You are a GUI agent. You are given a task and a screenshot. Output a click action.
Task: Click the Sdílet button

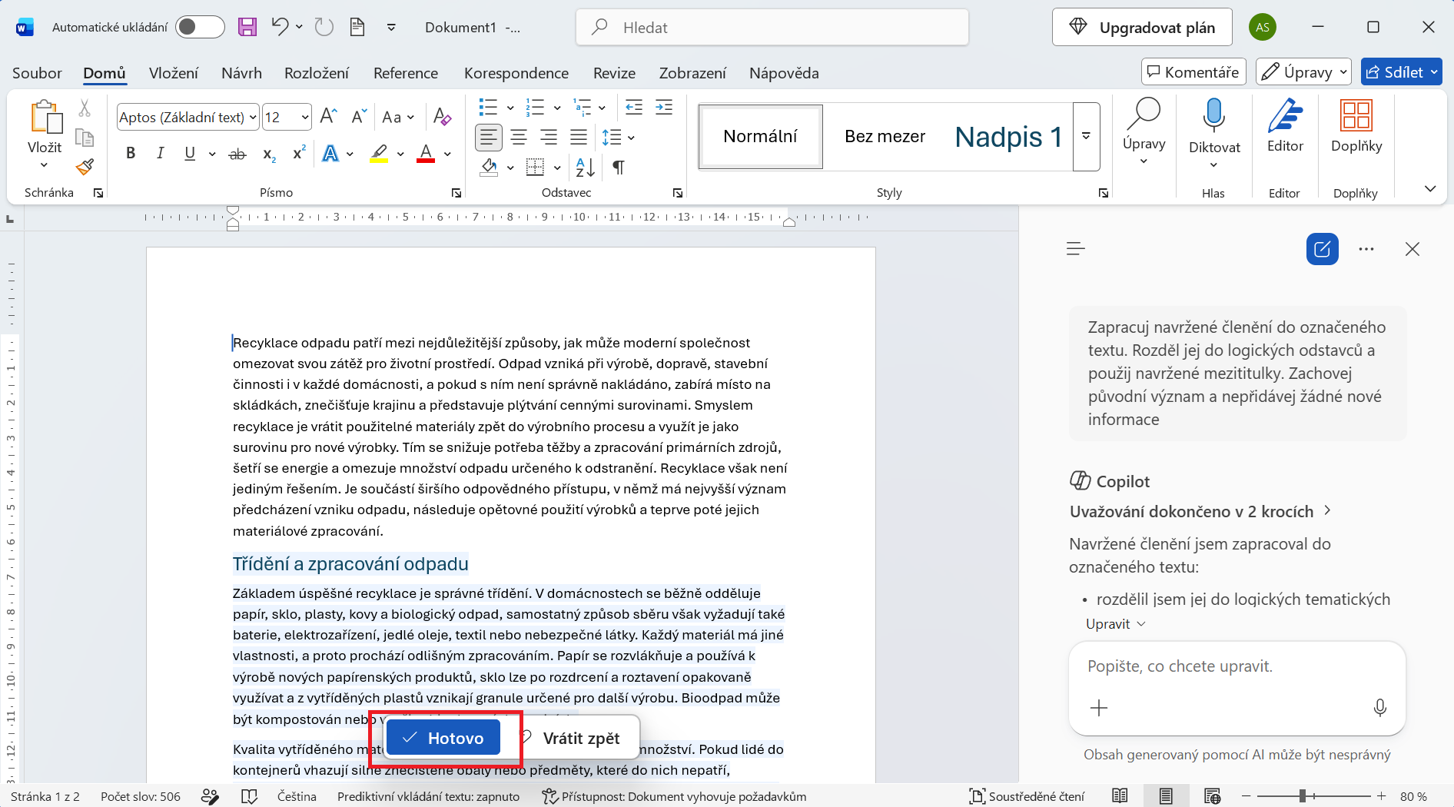1401,72
